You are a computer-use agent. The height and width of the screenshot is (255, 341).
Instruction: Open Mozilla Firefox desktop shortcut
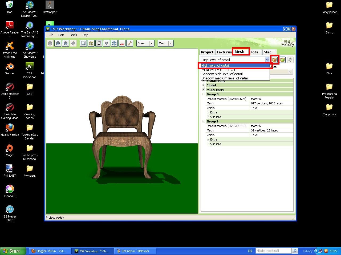coord(10,130)
